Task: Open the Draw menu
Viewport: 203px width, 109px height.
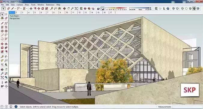Action: (x=27, y=5)
